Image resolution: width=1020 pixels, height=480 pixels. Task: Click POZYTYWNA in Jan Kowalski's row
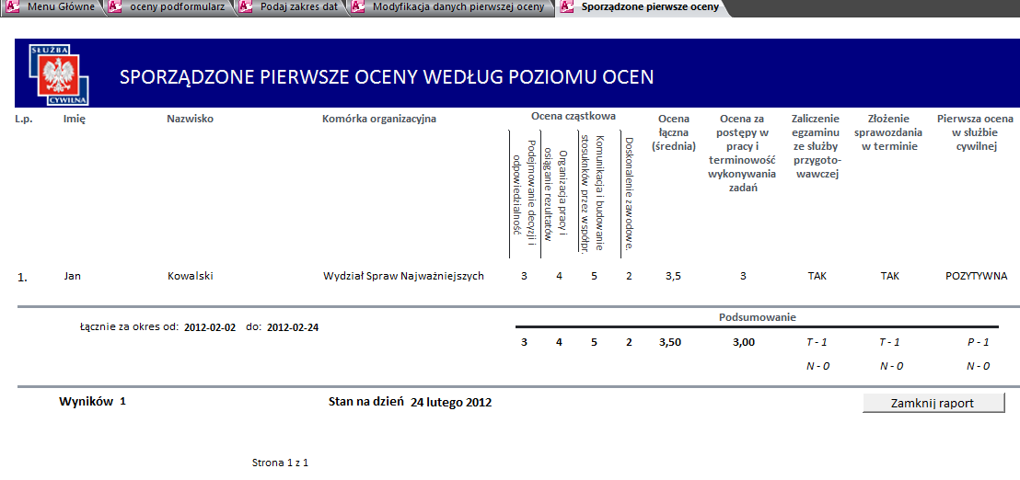click(977, 276)
